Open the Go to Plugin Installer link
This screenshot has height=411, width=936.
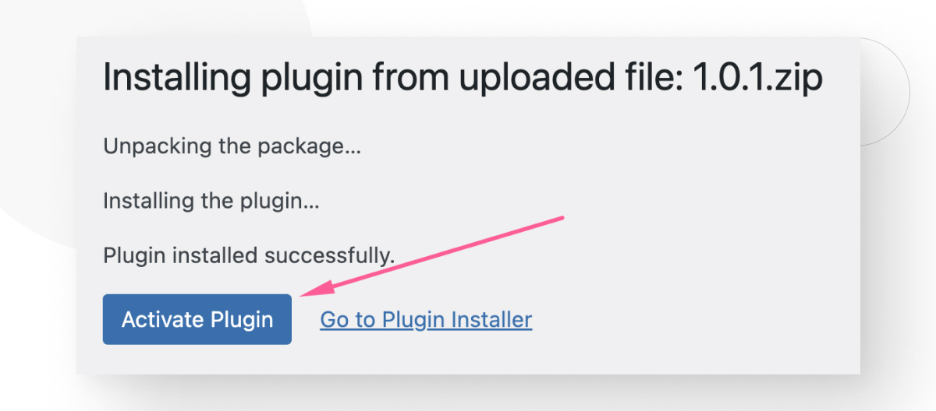tap(426, 319)
